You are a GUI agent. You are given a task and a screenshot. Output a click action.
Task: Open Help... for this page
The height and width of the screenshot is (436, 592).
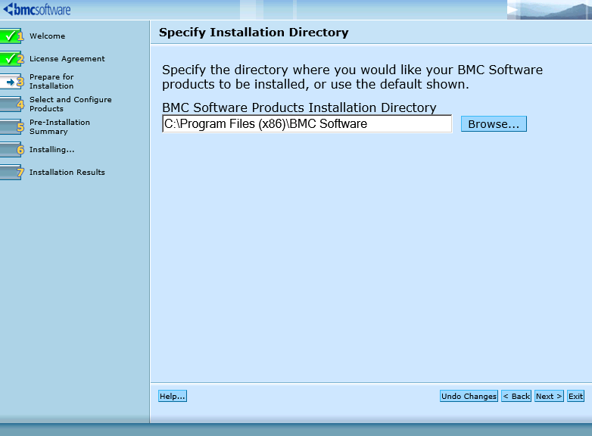click(173, 396)
